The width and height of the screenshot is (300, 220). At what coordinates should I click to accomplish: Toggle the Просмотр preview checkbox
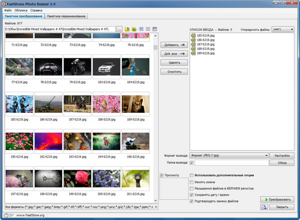pyautogui.click(x=162, y=175)
